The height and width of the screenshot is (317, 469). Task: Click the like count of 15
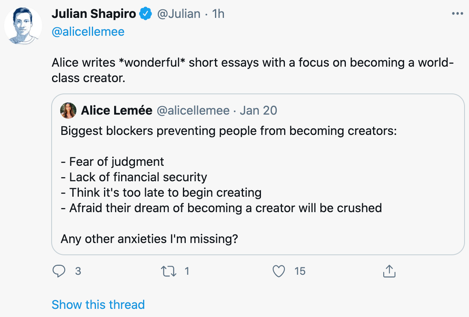tap(300, 271)
